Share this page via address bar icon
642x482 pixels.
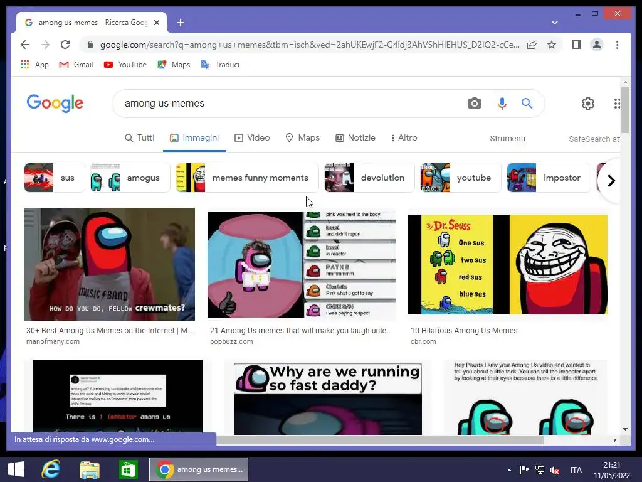(532, 45)
